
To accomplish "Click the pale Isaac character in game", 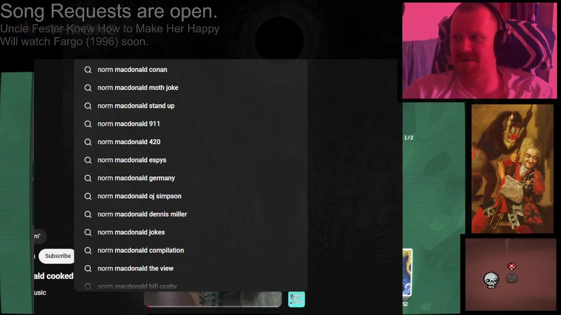I will pyautogui.click(x=491, y=280).
